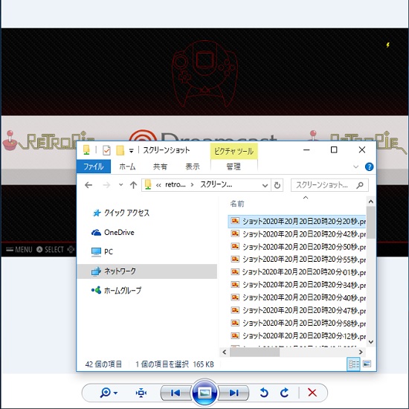Open Photo Viewer zoom magnifier control
Screen dimensions: 409x409
[x=109, y=393]
